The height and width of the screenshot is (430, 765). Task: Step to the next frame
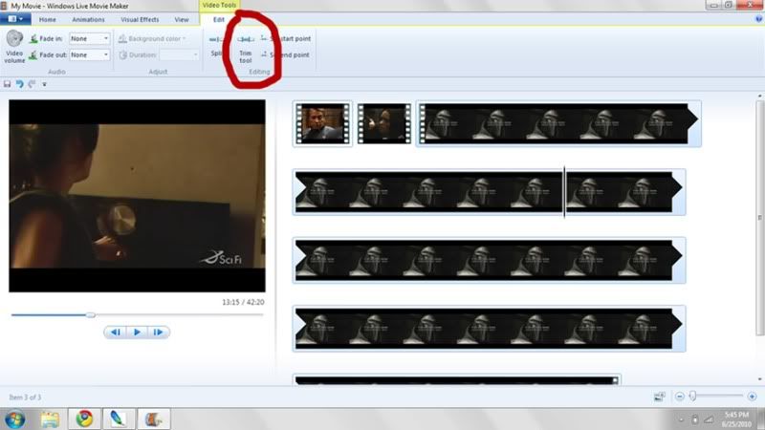tap(159, 332)
